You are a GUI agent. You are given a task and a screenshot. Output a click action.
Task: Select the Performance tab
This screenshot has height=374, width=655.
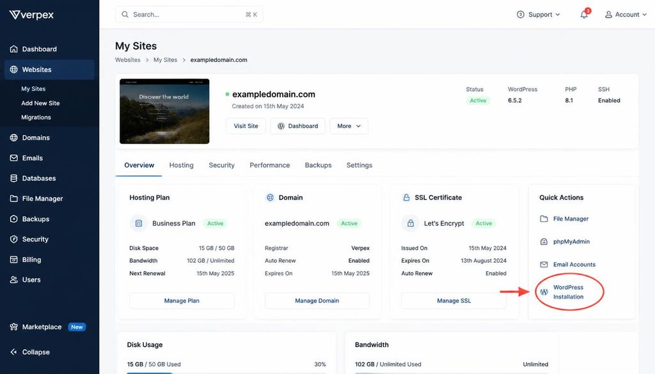270,166
